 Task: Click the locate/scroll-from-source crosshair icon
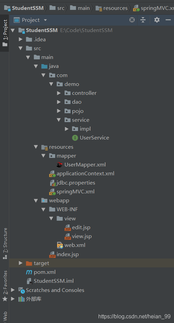tap(132, 20)
